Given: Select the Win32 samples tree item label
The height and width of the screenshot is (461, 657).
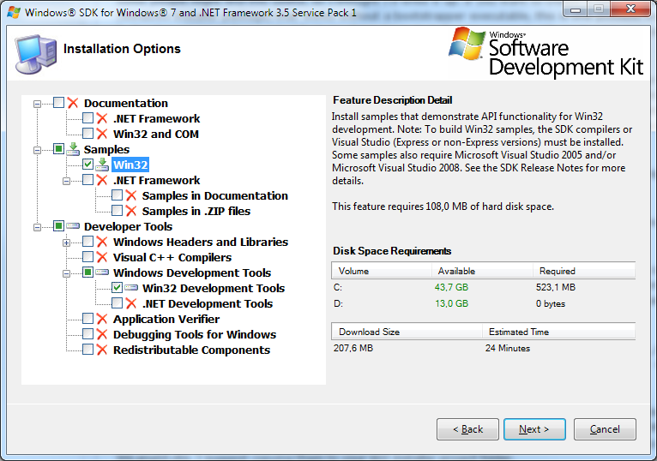Looking at the screenshot, I should coord(130,165).
